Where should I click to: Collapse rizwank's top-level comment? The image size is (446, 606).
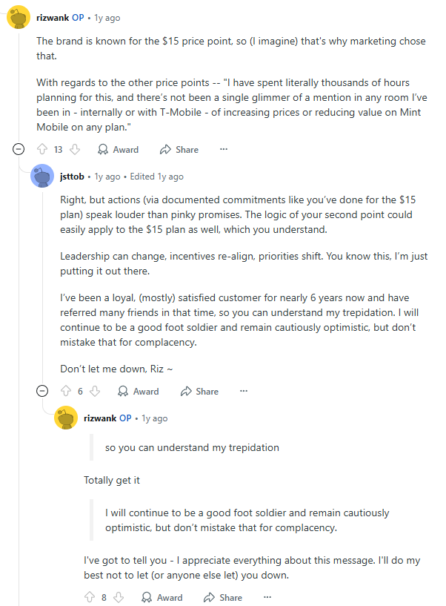18,148
